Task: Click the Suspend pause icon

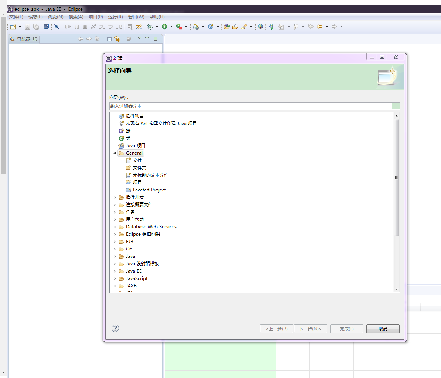Action: [76, 27]
